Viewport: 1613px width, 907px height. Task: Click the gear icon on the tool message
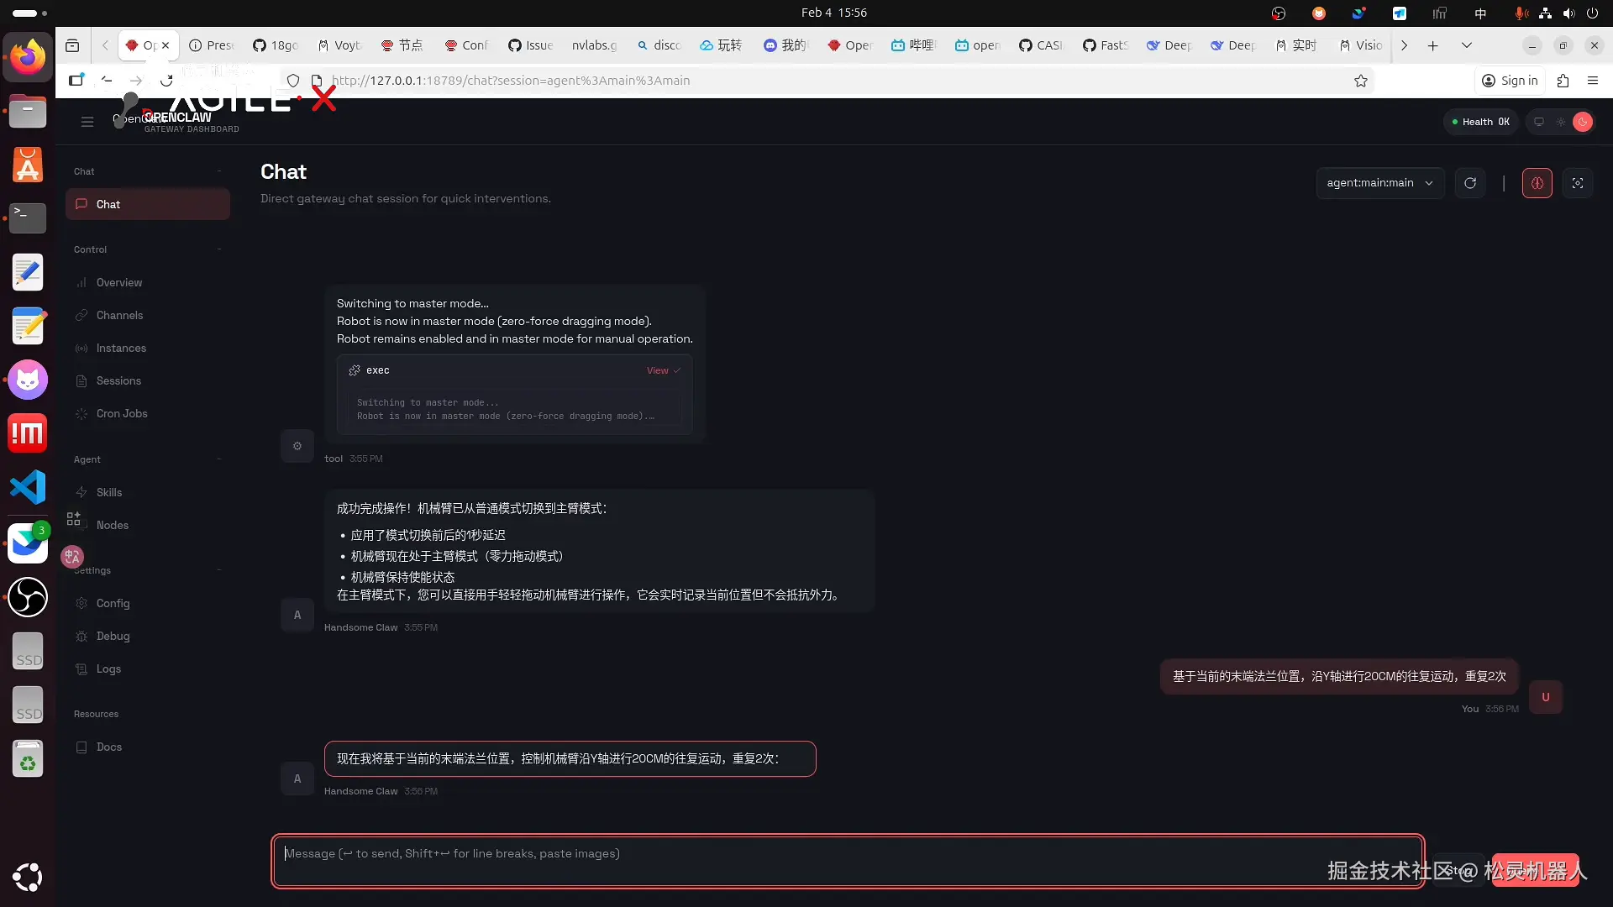[x=297, y=446]
